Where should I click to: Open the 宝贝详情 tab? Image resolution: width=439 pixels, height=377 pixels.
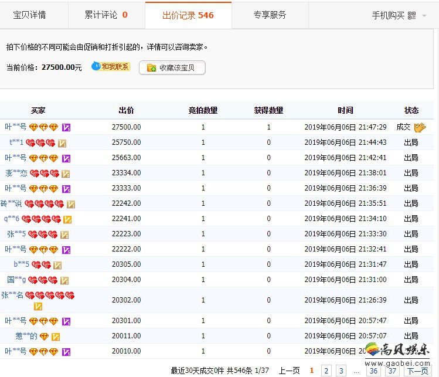[x=29, y=15]
